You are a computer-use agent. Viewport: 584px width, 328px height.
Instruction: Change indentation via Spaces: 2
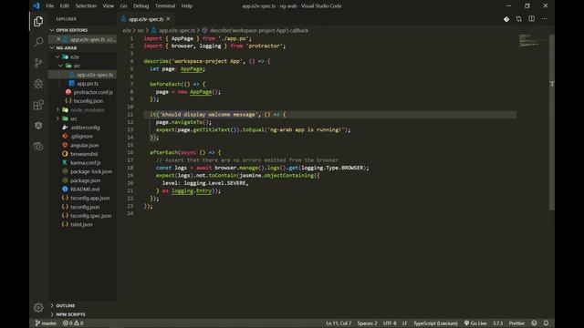367,323
